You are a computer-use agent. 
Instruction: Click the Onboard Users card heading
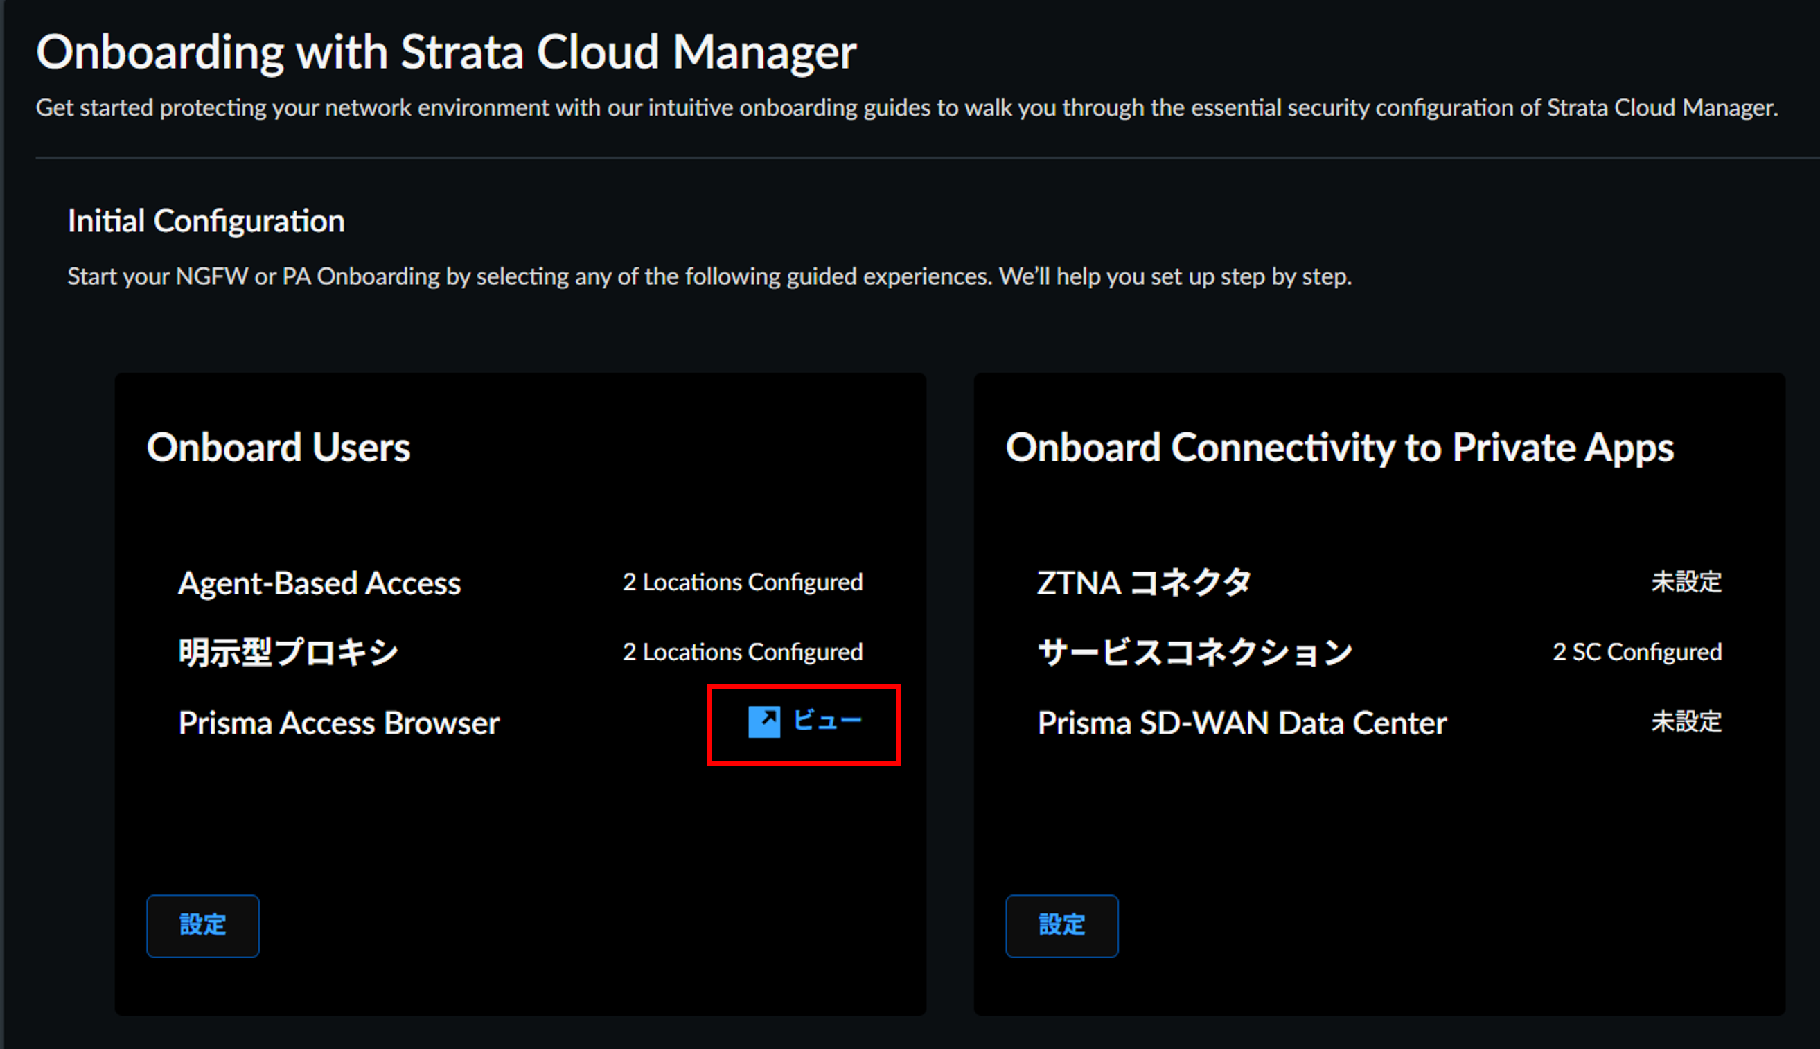[278, 448]
